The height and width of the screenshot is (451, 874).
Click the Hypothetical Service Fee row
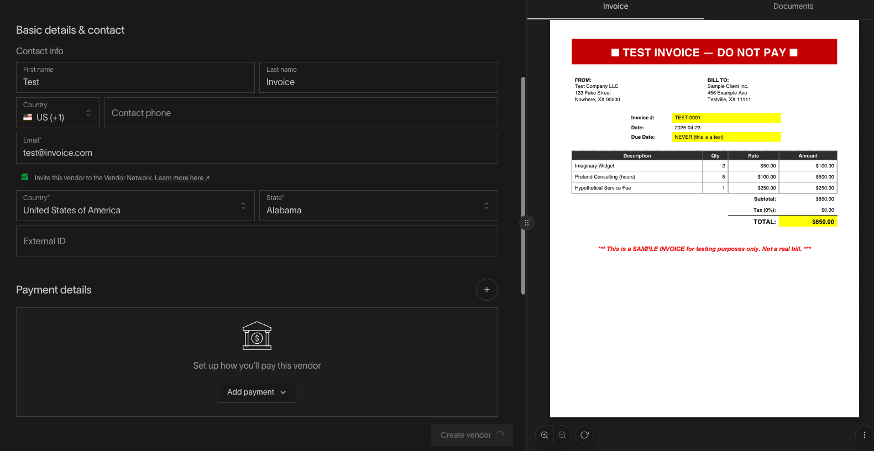[x=704, y=188]
